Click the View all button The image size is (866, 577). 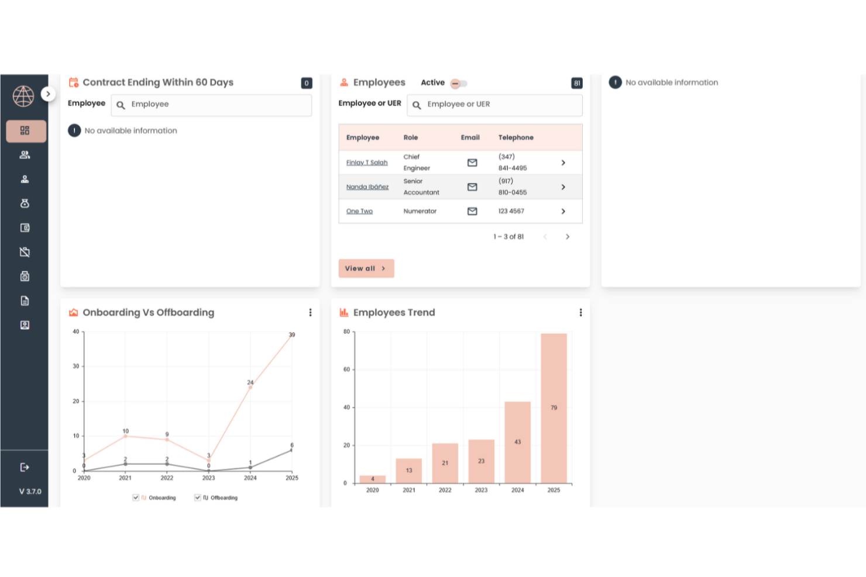tap(366, 268)
